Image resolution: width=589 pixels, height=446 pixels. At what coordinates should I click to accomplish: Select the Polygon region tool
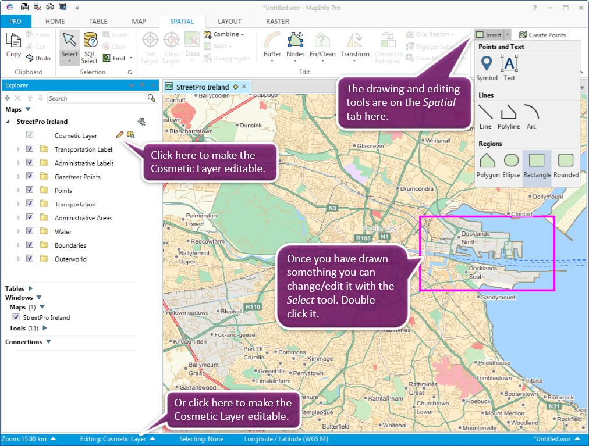(488, 165)
